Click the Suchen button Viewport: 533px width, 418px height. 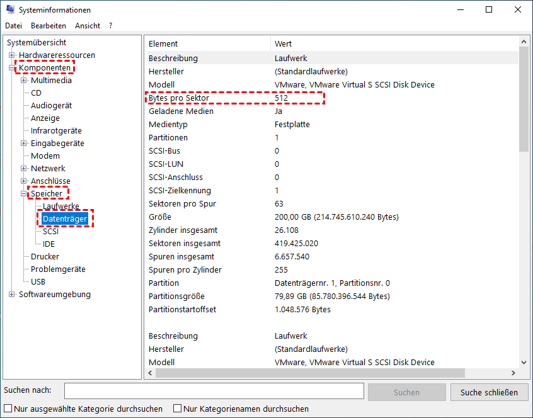[406, 393]
